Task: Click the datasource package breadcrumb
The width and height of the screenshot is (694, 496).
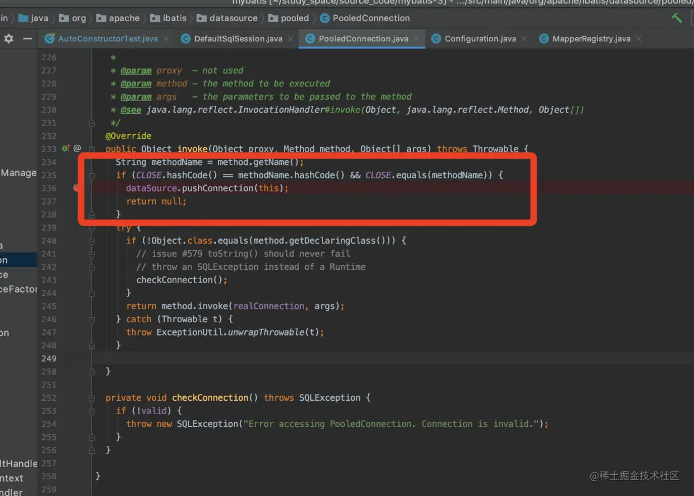Action: (227, 18)
